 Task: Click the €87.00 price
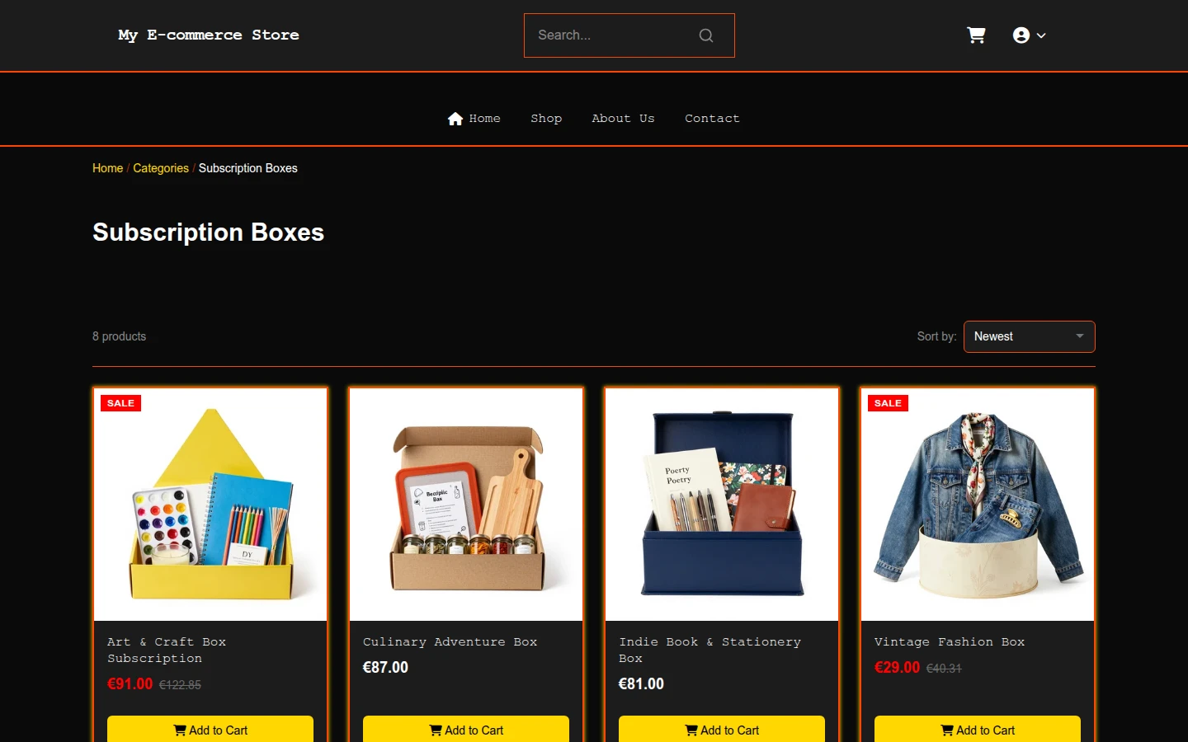tap(385, 667)
